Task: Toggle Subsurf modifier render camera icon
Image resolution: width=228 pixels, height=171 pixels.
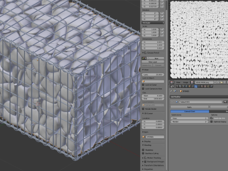Action: click(x=225, y=102)
